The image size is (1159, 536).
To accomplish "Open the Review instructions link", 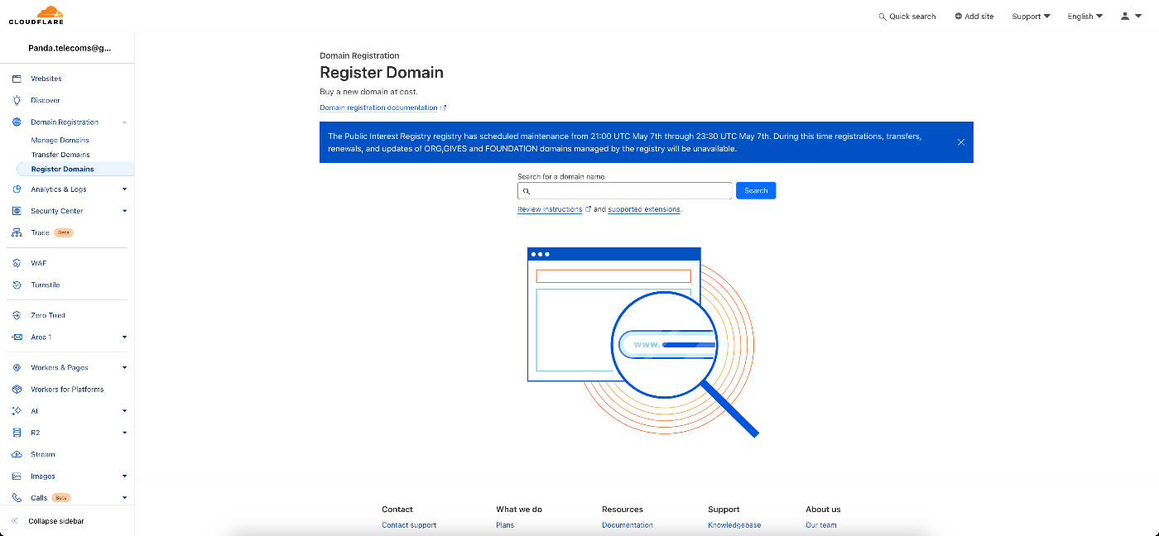I will [x=554, y=209].
